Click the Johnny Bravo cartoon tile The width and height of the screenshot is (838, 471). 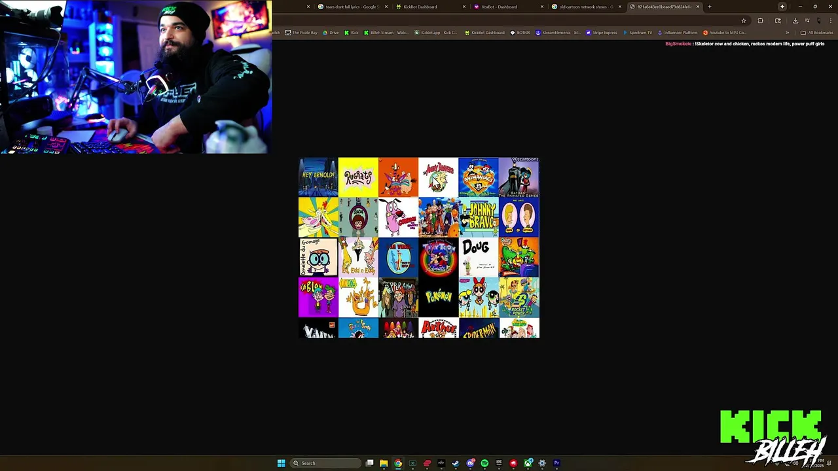pos(479,217)
